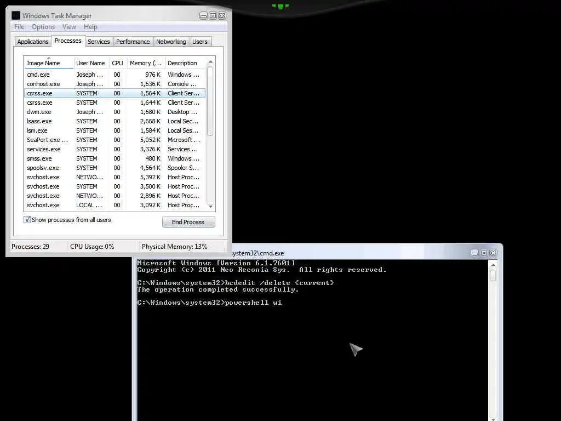Select the lsass.exe process row
561x421 pixels.
point(115,121)
